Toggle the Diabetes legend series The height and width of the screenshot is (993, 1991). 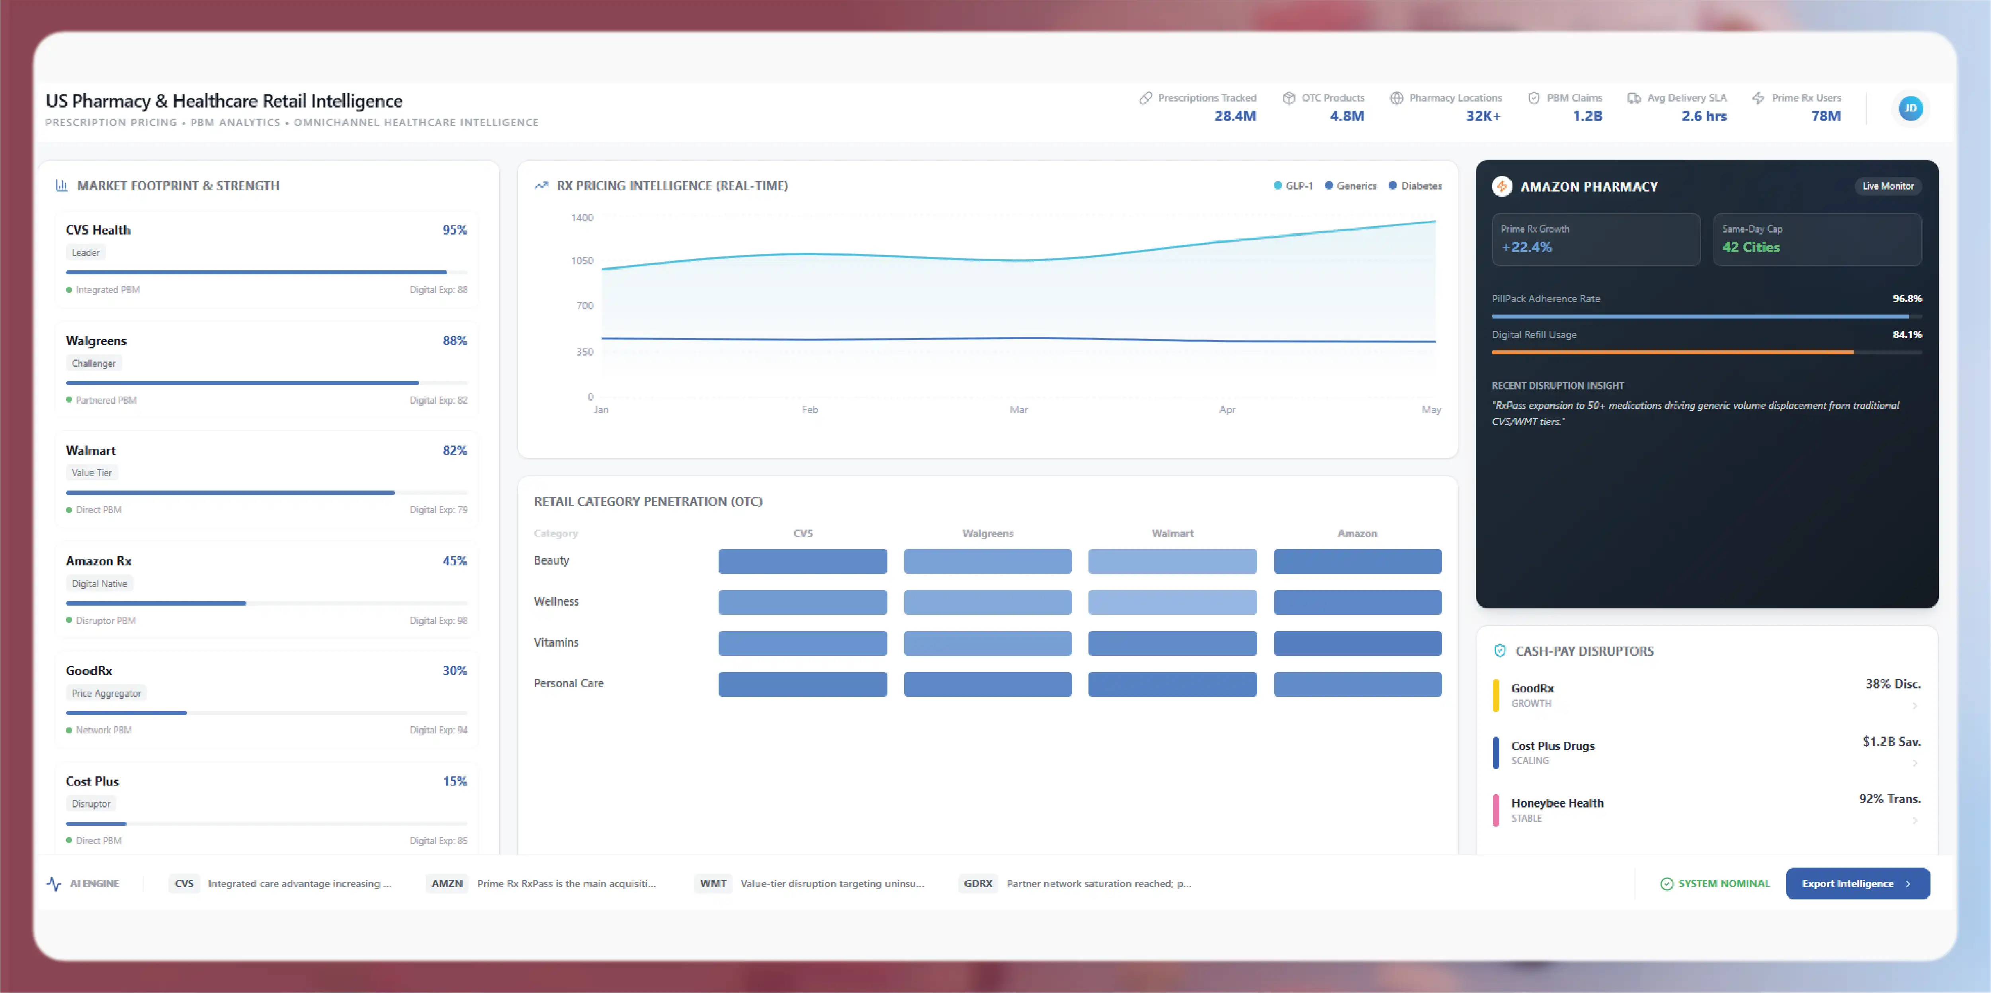[x=1415, y=186]
